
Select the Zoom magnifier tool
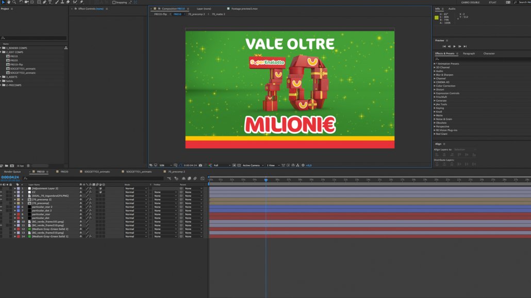14,2
